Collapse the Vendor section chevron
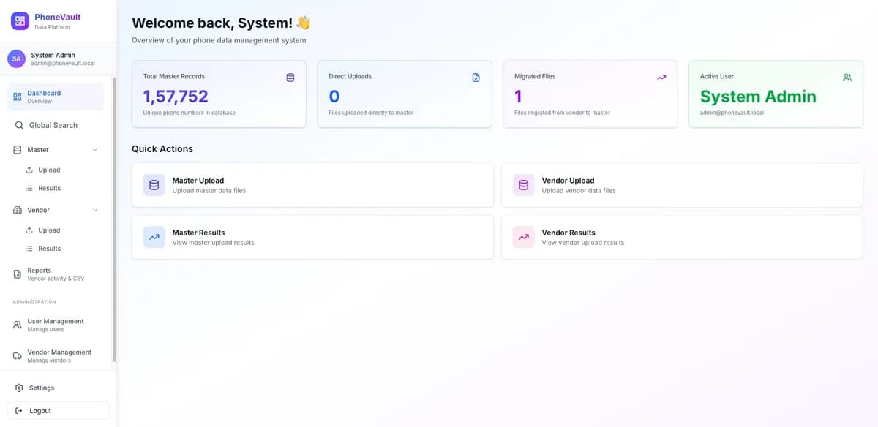This screenshot has width=878, height=427. 95,210
